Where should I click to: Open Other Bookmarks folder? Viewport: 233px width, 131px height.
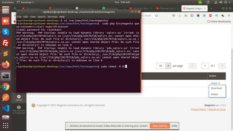pyautogui.click(x=219, y=21)
